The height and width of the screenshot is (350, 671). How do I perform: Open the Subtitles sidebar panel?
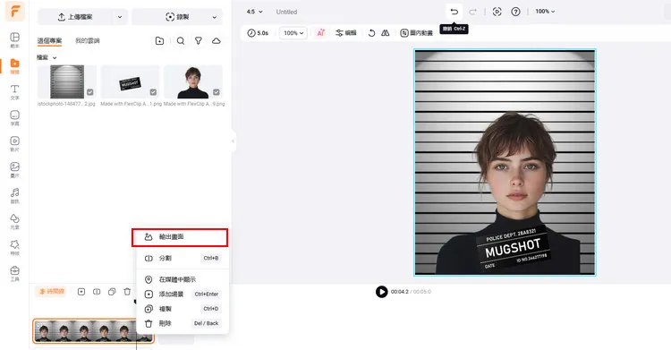coord(14,118)
